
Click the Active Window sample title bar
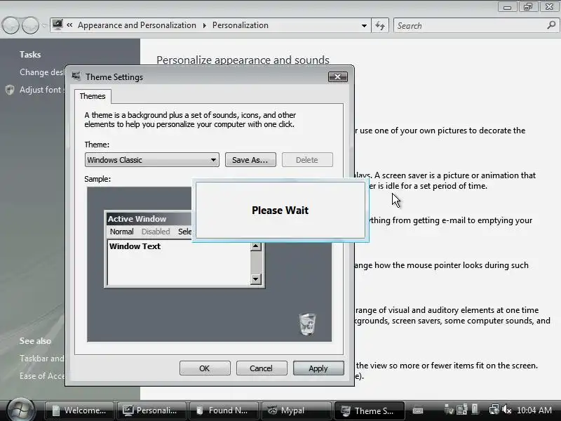pos(149,219)
